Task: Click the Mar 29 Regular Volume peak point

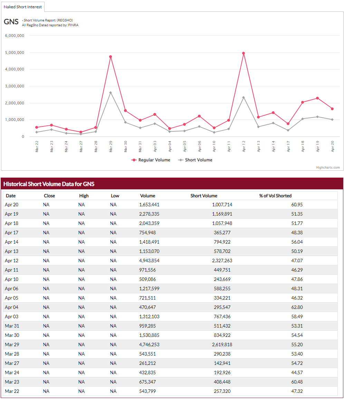Action: click(111, 57)
